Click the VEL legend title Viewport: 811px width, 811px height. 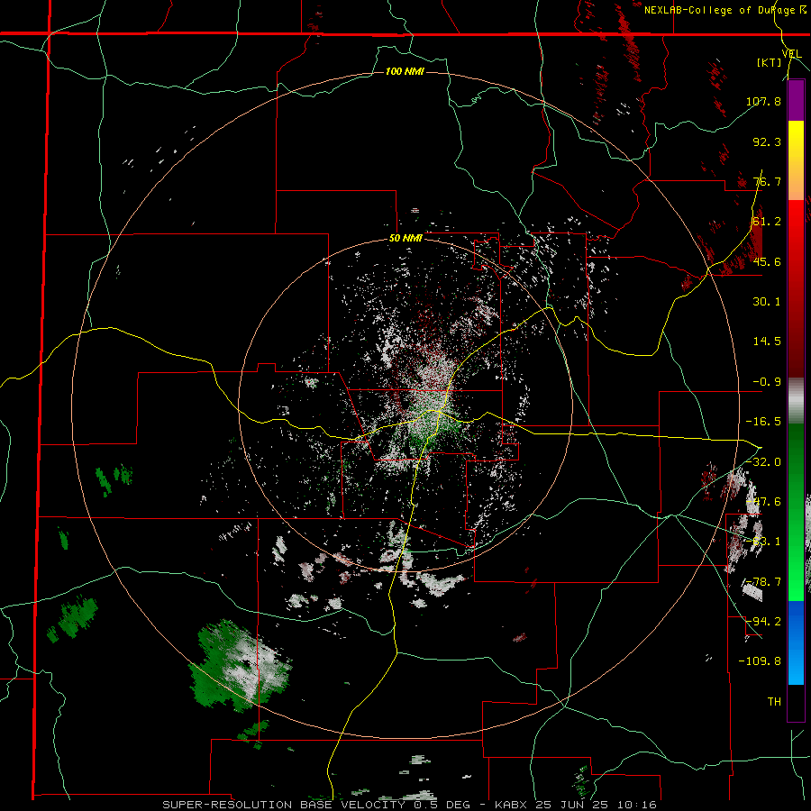click(792, 54)
